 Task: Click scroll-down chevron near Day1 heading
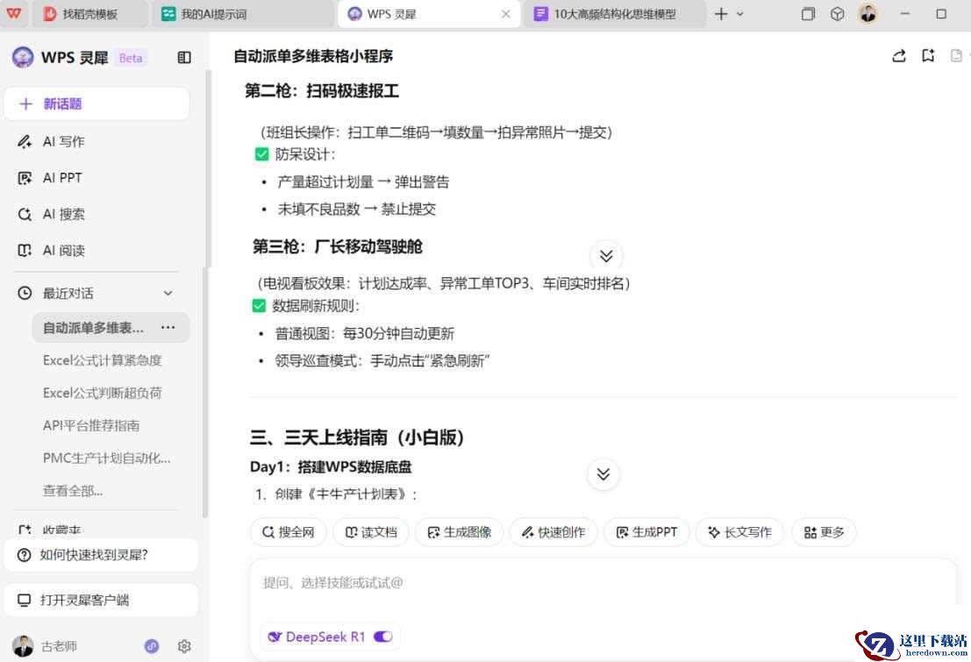[603, 474]
